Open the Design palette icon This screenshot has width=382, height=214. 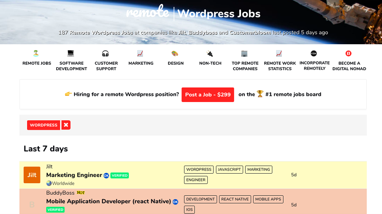click(175, 53)
